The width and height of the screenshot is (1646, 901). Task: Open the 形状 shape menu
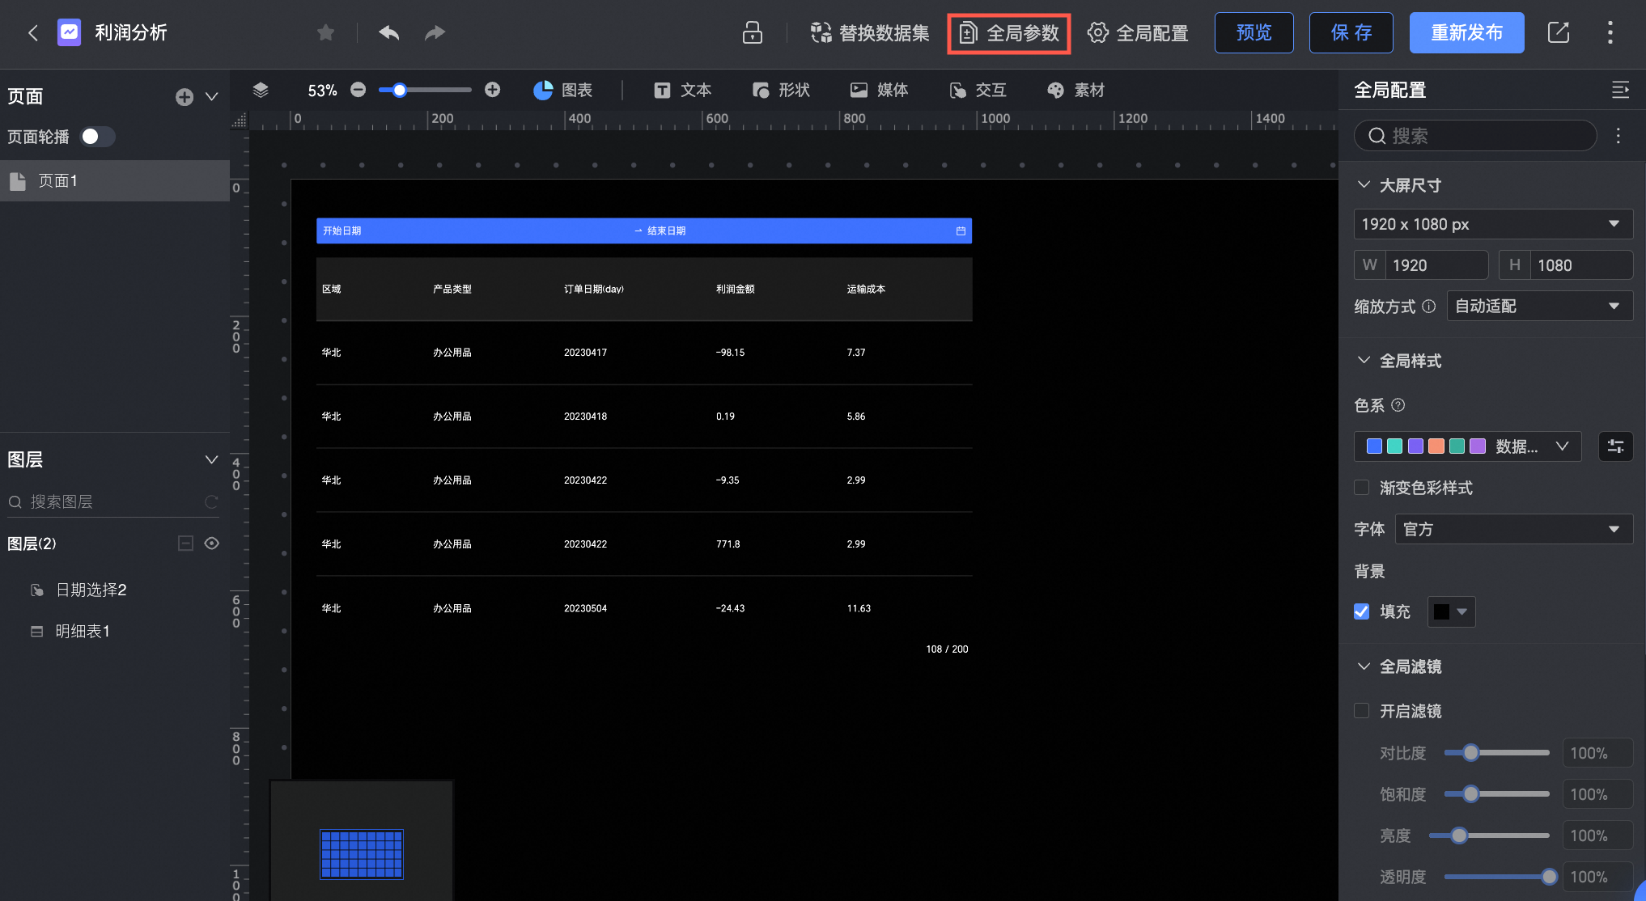click(x=782, y=90)
